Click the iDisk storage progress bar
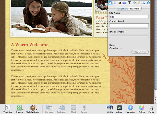157x114 pixels. coord(129,35)
